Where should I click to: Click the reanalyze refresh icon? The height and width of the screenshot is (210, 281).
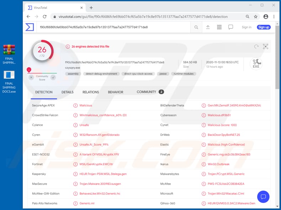click(x=256, y=46)
